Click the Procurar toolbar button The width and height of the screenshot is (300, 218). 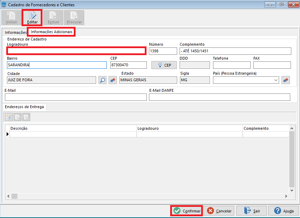click(x=74, y=18)
